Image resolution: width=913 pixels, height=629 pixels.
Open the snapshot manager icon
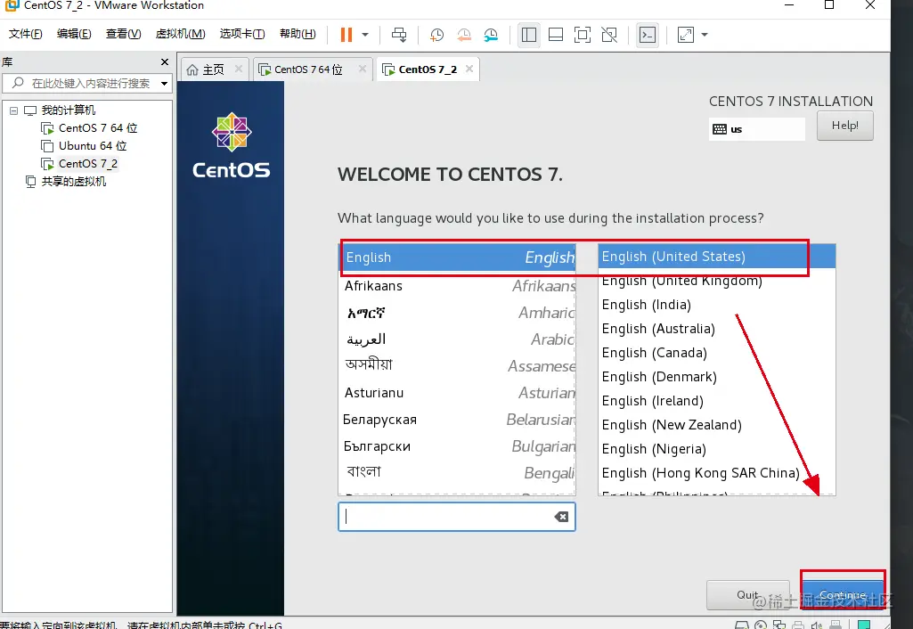coord(491,35)
